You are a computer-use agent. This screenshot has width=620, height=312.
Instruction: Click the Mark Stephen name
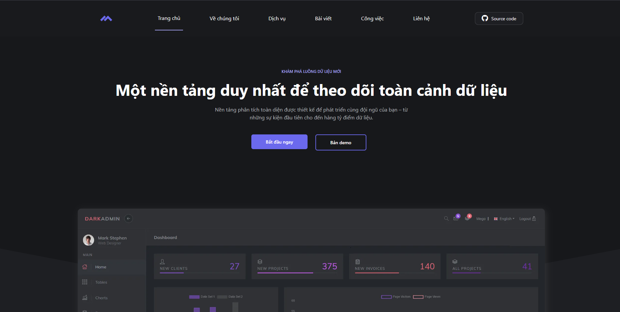(x=112, y=238)
